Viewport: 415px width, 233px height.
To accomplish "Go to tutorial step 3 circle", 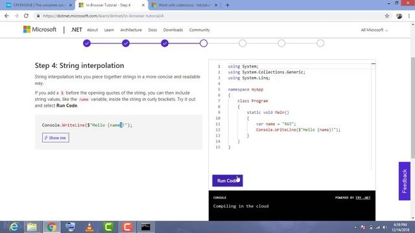I will click(165, 43).
